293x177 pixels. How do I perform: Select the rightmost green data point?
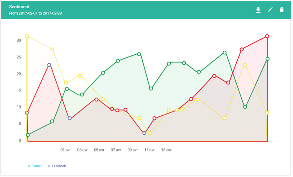[267, 59]
